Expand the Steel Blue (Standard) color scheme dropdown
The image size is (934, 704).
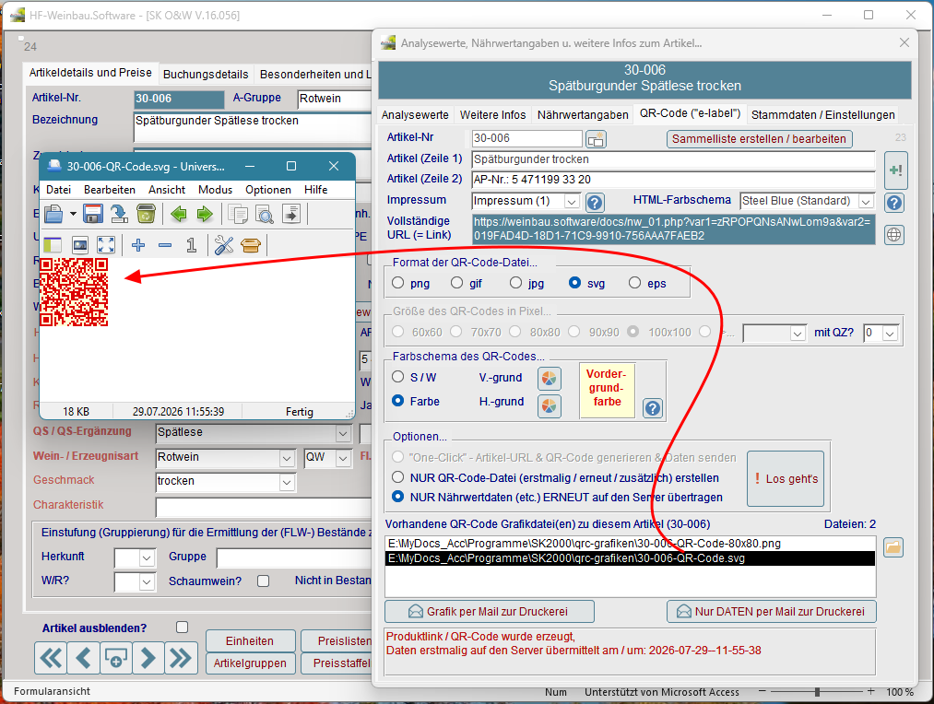pyautogui.click(x=866, y=202)
